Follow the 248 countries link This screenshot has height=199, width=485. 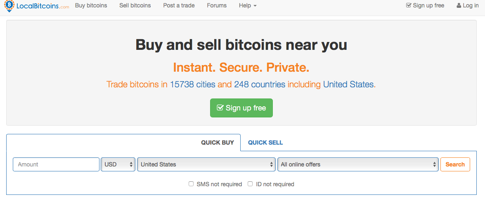[260, 84]
